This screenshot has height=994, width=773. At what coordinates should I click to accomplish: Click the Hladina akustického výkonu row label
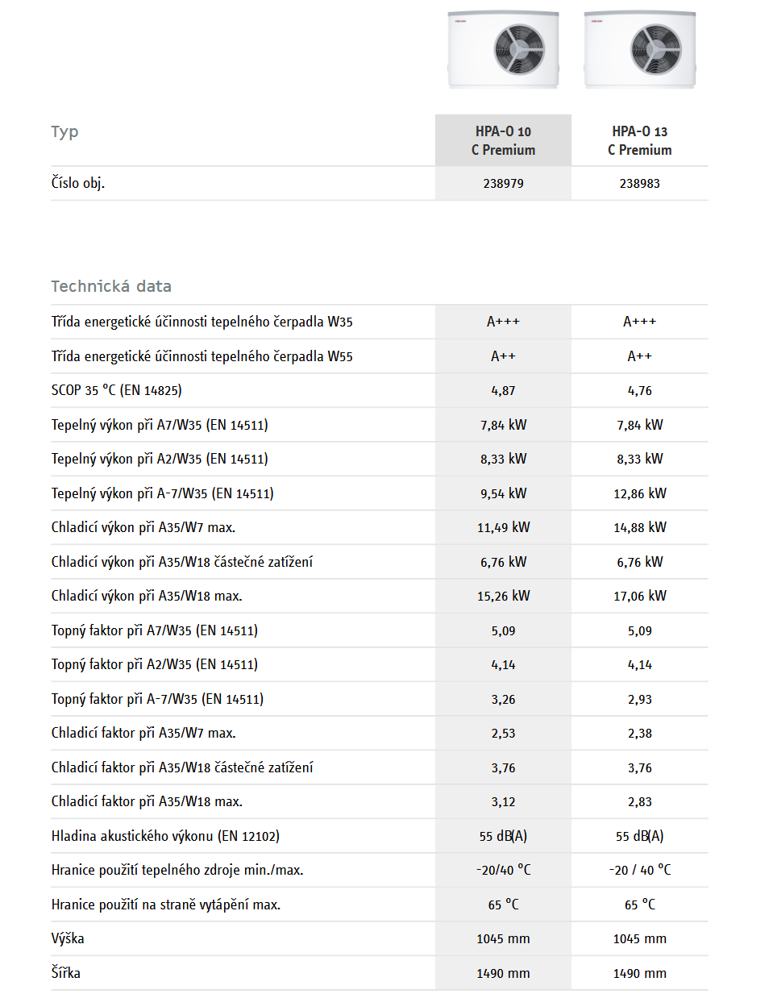(x=165, y=836)
